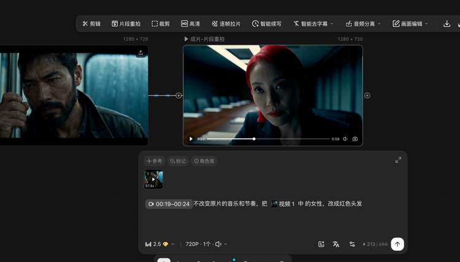
Task: Select the left video of bearded man
Action: pyautogui.click(x=74, y=95)
